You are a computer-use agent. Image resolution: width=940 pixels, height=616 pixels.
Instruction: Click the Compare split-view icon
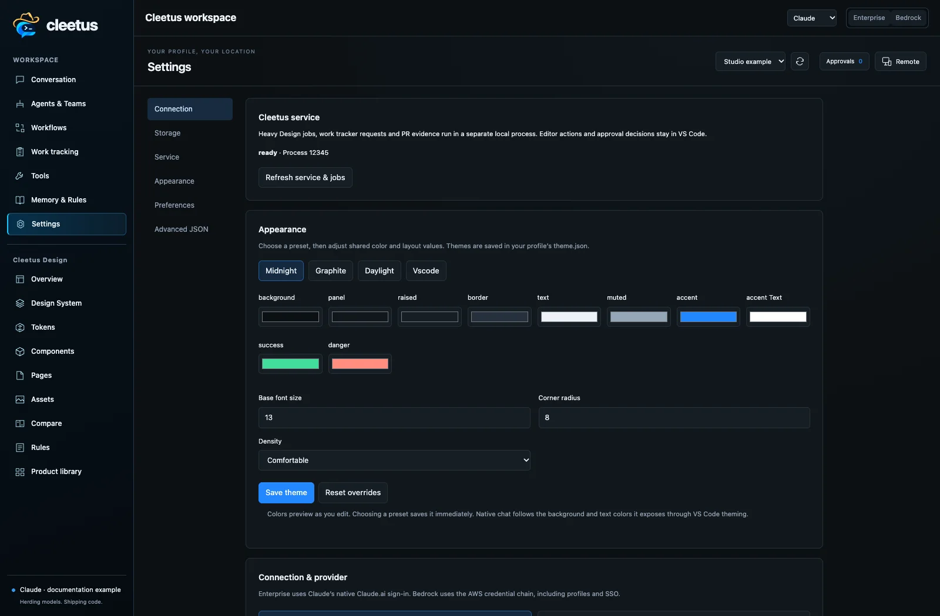click(x=20, y=424)
